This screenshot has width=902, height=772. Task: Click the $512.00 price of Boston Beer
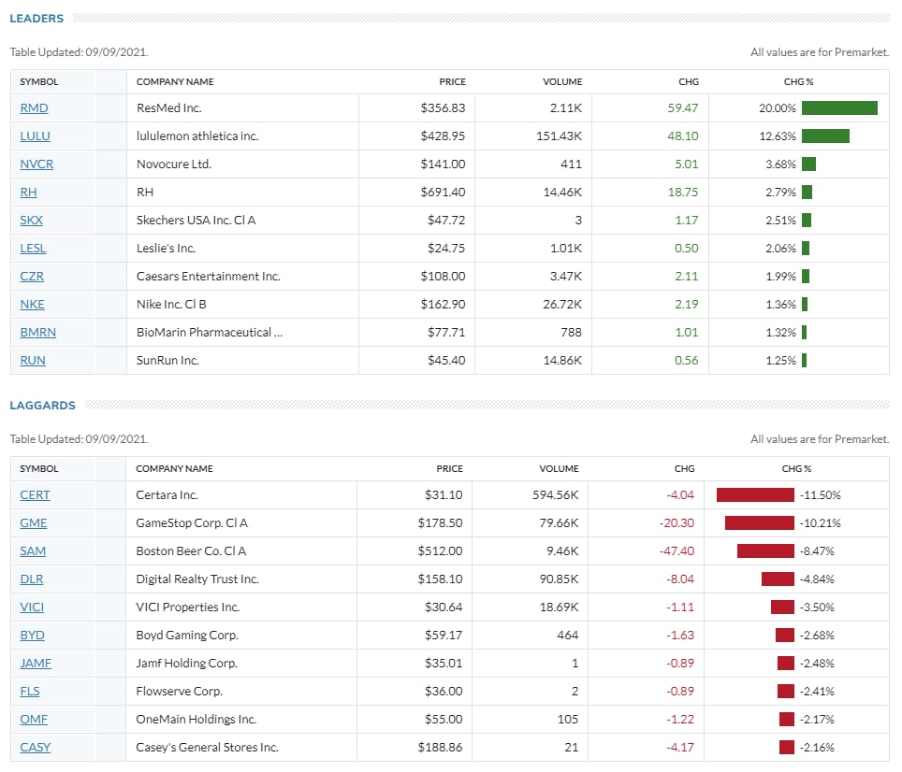(x=440, y=551)
